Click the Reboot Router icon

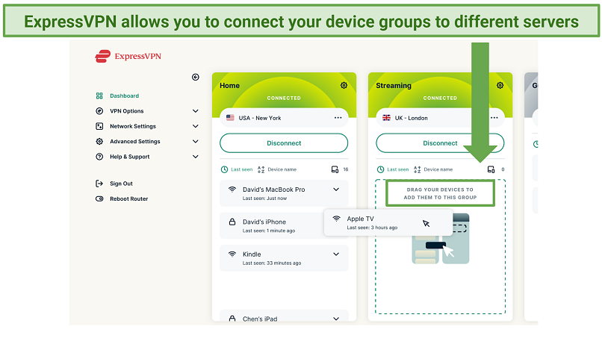click(x=99, y=198)
